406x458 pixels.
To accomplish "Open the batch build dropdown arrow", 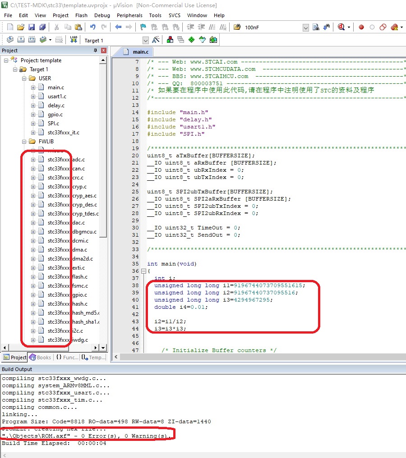I will [50, 40].
